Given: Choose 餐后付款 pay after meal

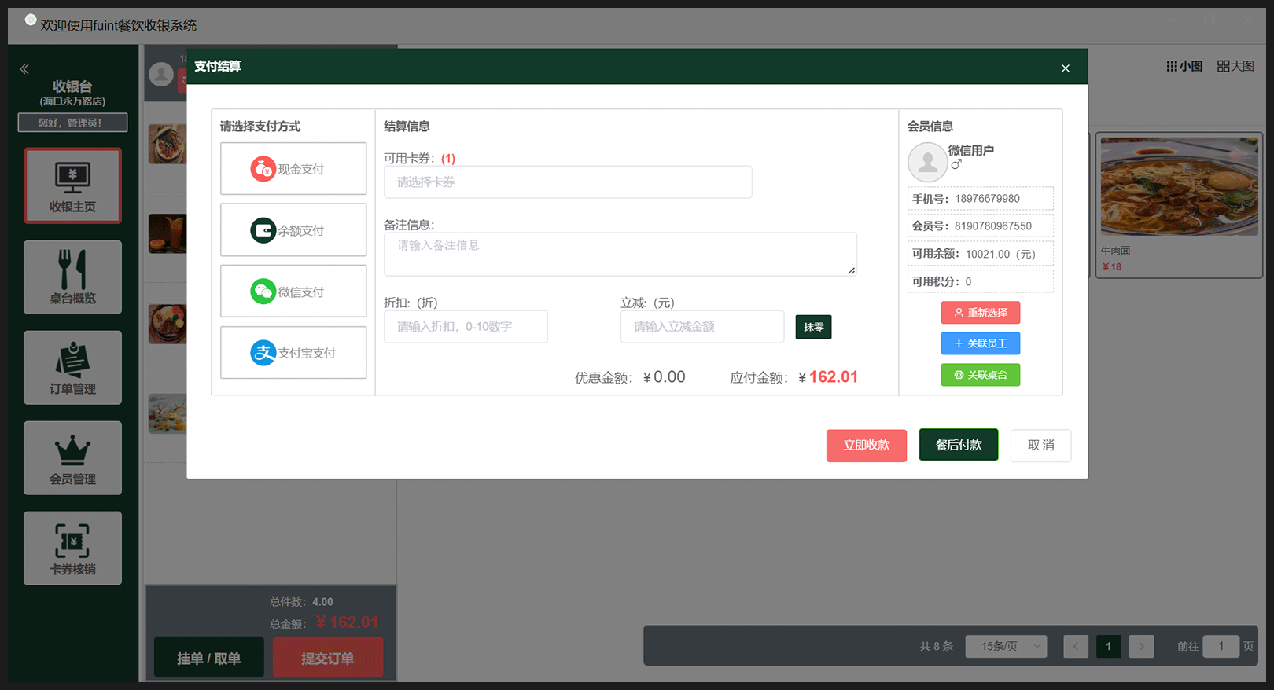Looking at the screenshot, I should tap(959, 445).
